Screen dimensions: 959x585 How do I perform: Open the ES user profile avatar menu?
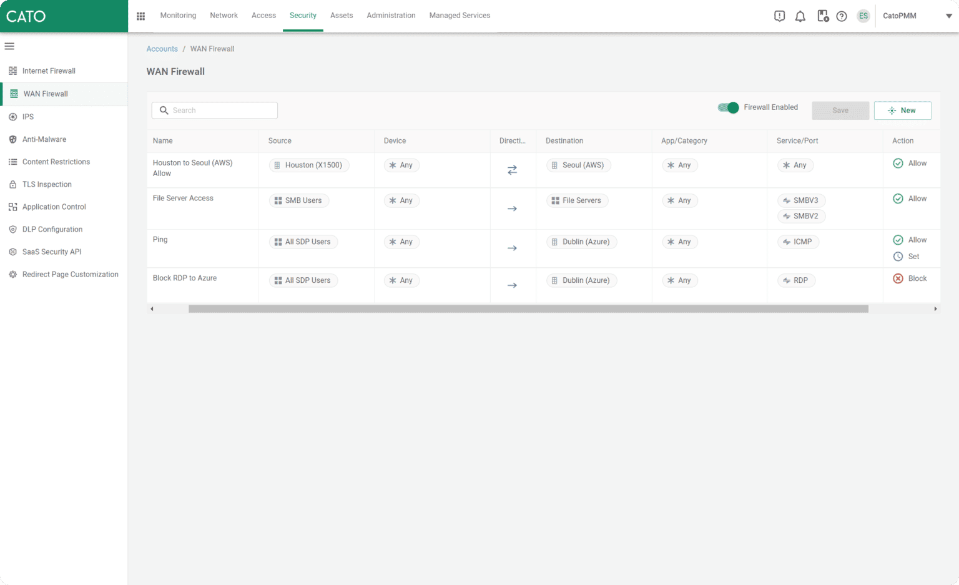(x=863, y=16)
